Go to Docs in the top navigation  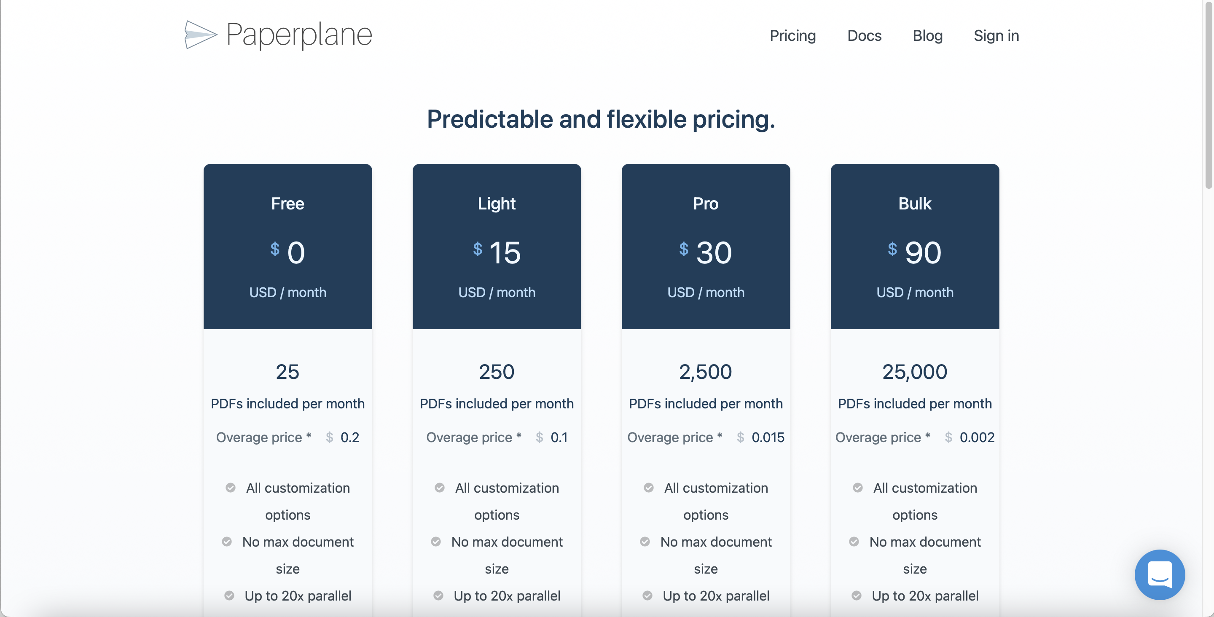(864, 36)
